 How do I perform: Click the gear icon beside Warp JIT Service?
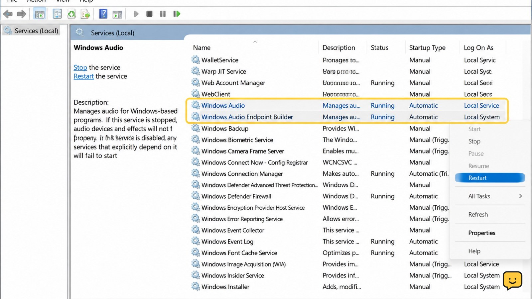coord(196,71)
